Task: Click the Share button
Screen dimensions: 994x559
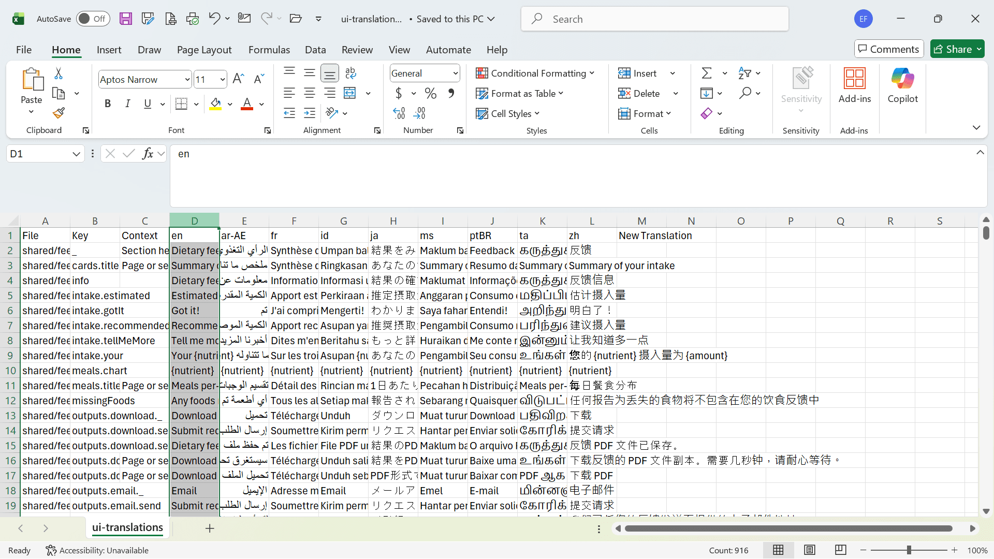Action: 957,49
